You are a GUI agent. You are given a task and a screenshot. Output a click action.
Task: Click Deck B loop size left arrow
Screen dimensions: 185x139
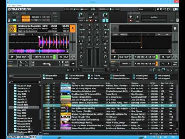coord(135,57)
